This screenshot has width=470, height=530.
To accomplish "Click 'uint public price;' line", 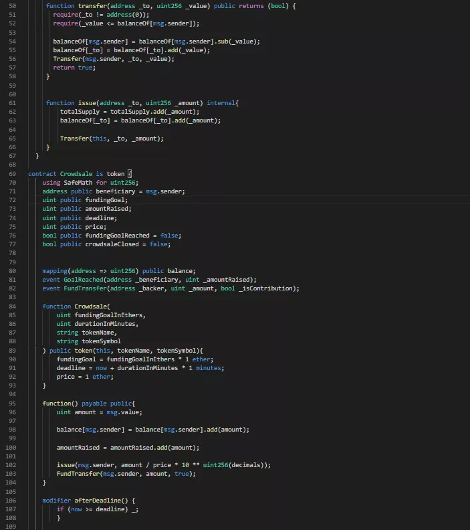I will click(x=74, y=227).
